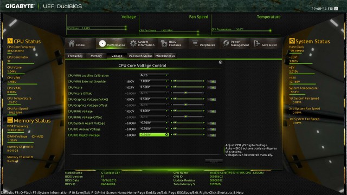Viewport: 347px width, 195px height.
Task: Open the Home section house icon
Action: [72, 43]
